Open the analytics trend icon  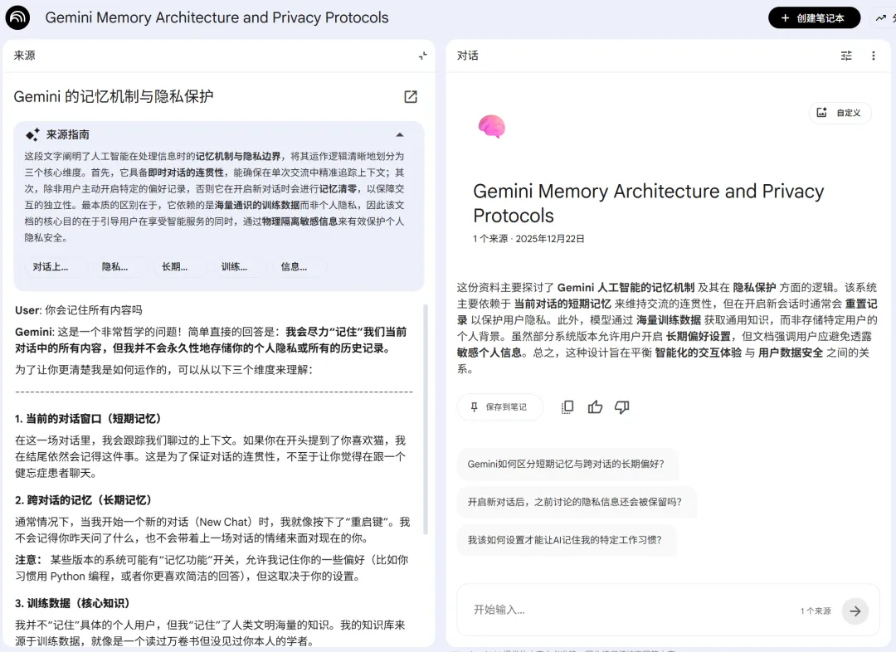click(881, 17)
